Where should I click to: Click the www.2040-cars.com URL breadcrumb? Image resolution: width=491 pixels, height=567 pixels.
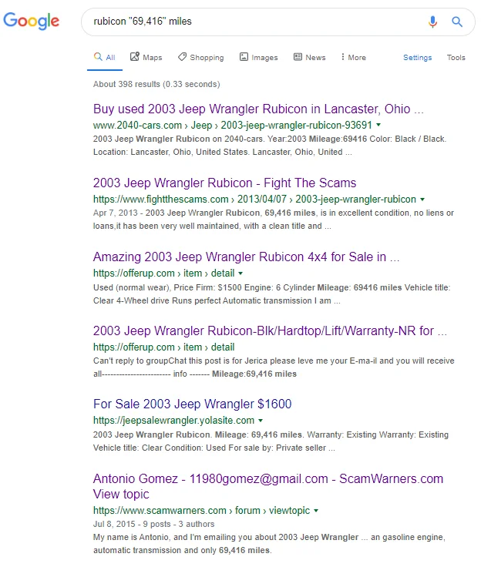click(x=233, y=125)
